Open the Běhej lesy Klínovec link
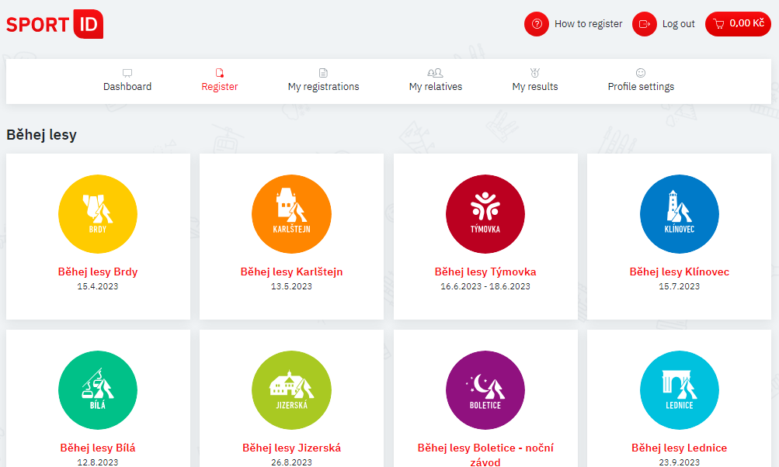 (x=679, y=272)
